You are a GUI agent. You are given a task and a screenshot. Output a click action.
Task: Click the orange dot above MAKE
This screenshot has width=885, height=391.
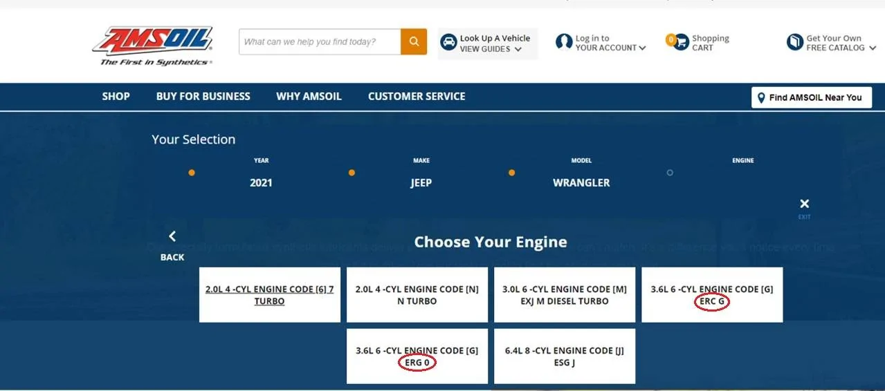pyautogui.click(x=352, y=173)
